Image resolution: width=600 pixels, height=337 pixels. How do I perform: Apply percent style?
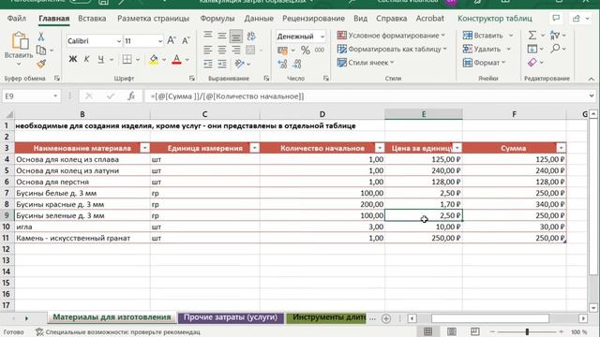click(x=306, y=50)
